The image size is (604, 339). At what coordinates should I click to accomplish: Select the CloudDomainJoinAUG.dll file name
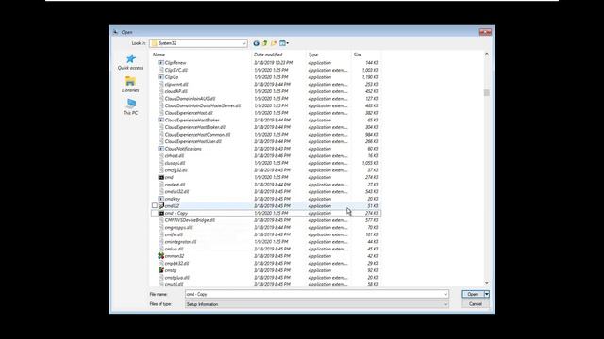click(x=190, y=99)
